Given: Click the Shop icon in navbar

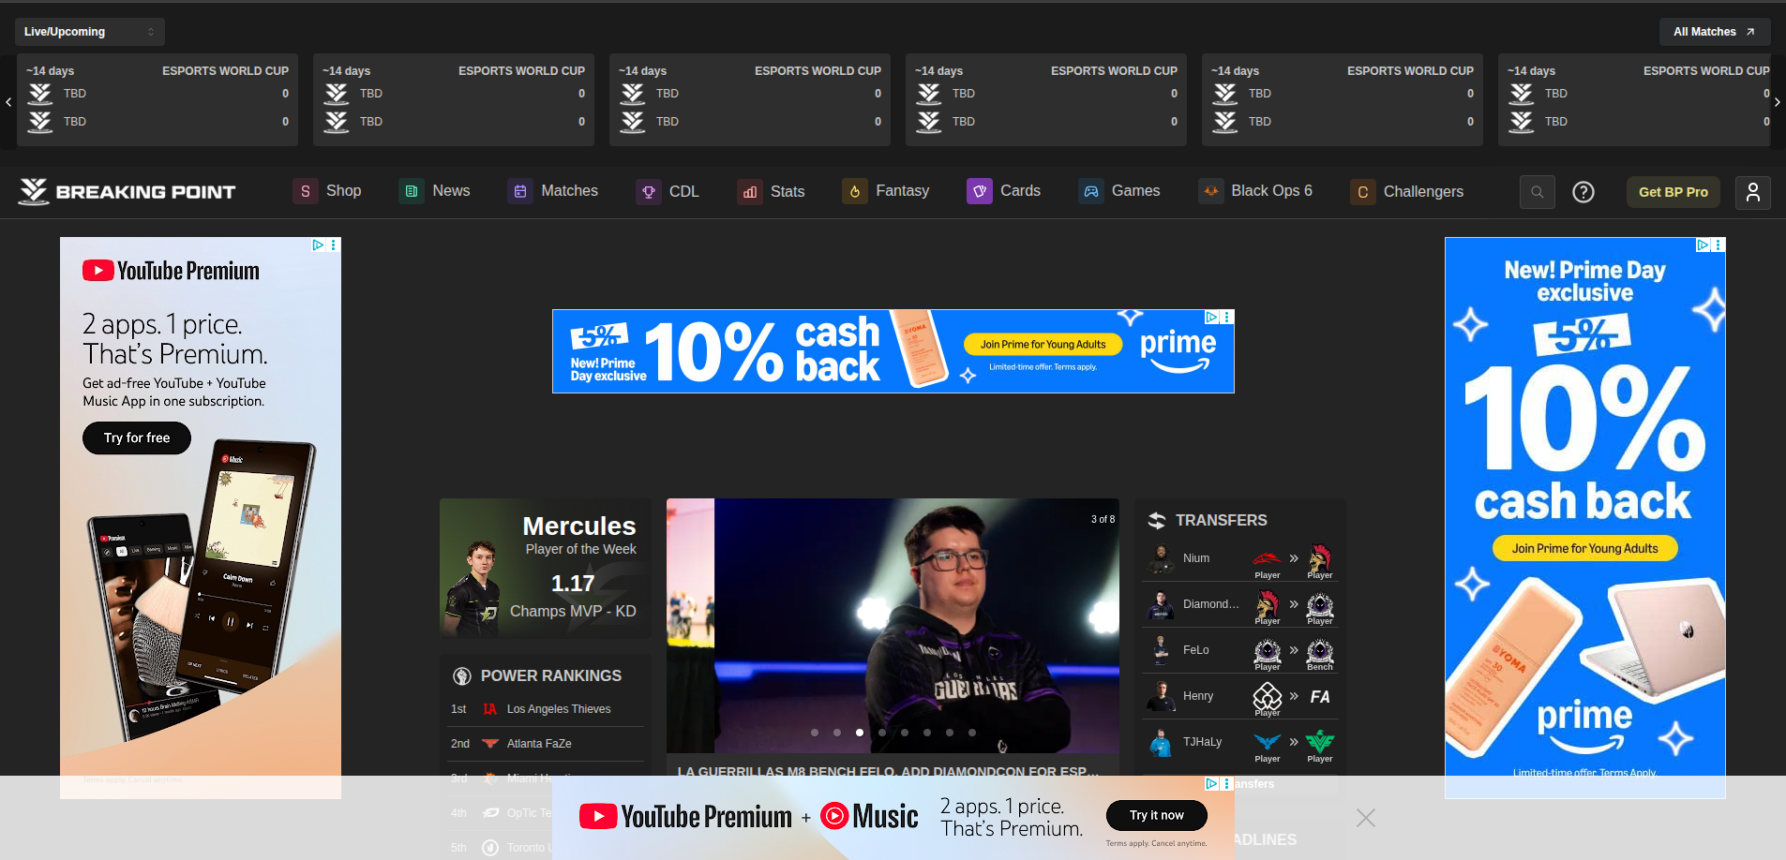Looking at the screenshot, I should coord(305,192).
